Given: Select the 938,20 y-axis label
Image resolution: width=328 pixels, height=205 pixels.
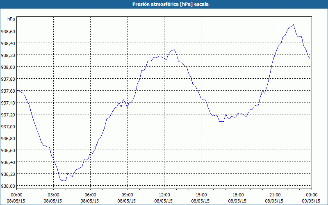Looking at the screenshot, I should point(8,55).
